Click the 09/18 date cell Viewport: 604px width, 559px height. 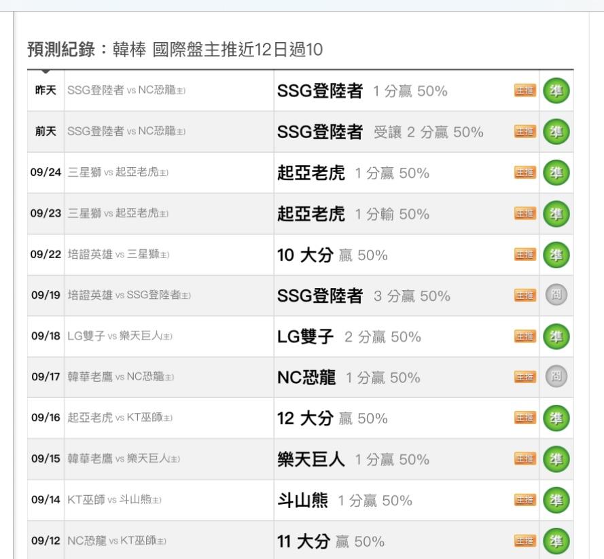coord(46,336)
